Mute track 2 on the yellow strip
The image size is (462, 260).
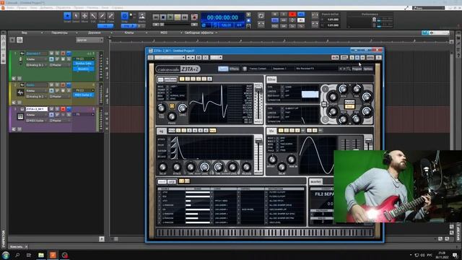[x=51, y=85]
